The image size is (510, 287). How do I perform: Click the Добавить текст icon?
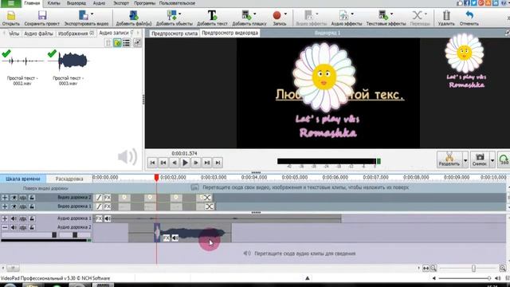point(212,15)
